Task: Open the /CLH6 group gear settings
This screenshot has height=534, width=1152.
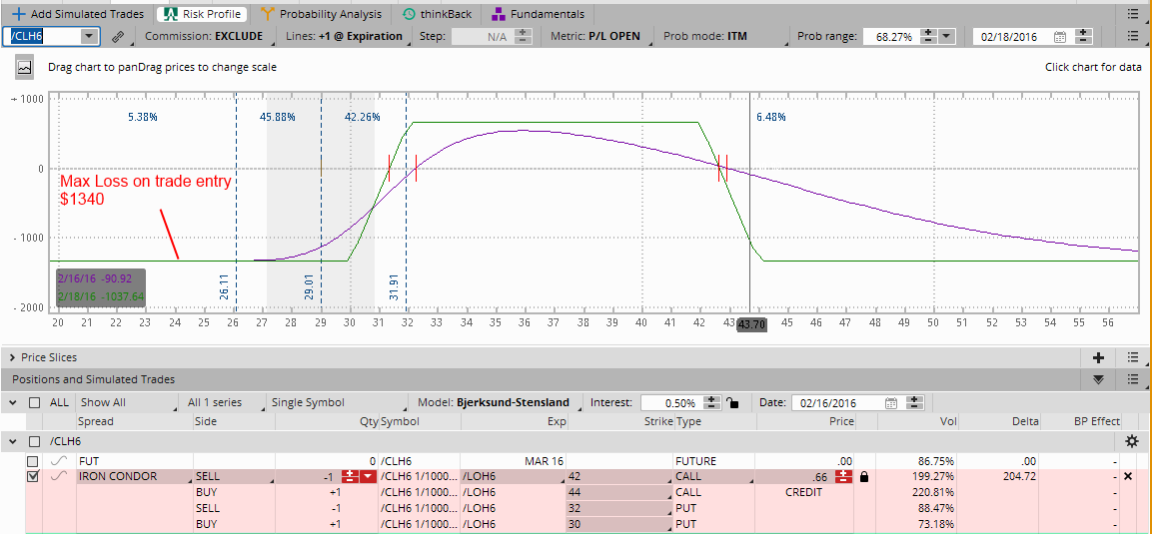Action: [x=1131, y=441]
